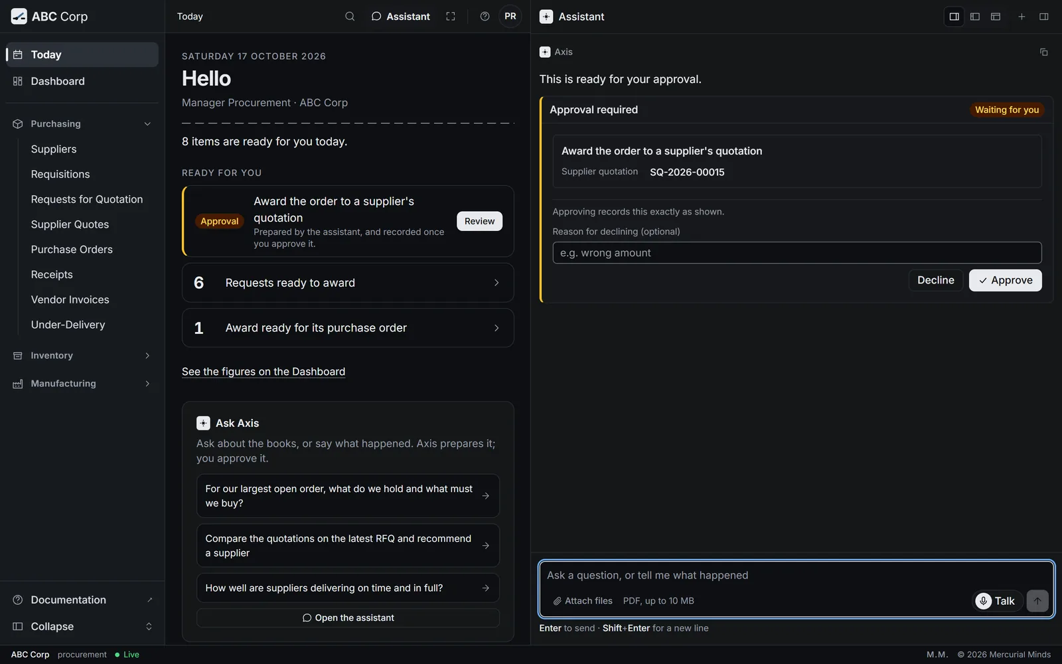Viewport: 1062px width, 664px height.
Task: Toggle fullscreen expand icon in top bar
Action: [x=451, y=17]
